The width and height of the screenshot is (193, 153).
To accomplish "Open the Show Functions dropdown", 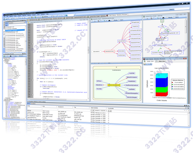I will coord(17,23).
